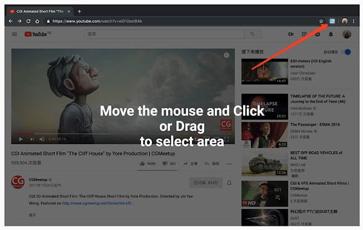Expand the video description show more

33,215
